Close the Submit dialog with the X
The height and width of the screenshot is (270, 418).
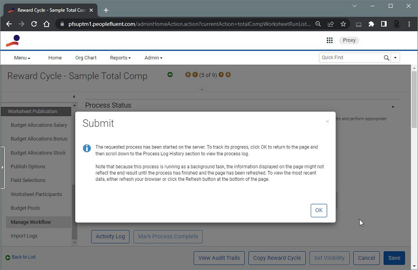pyautogui.click(x=327, y=122)
